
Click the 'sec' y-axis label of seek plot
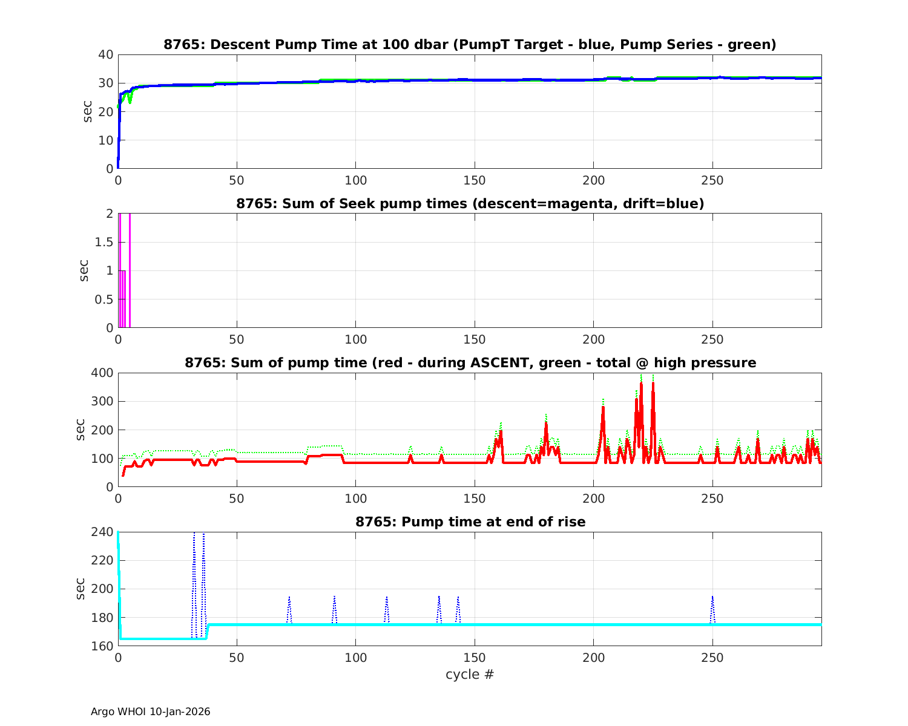click(x=85, y=270)
